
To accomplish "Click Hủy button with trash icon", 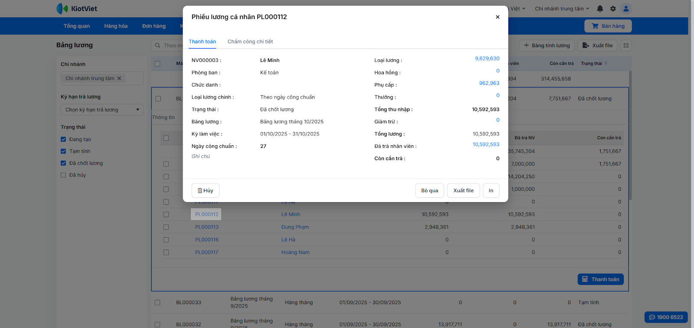I will tap(205, 190).
